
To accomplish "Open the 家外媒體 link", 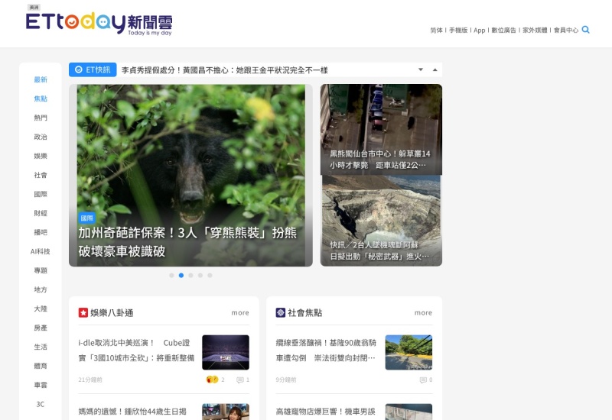I will coord(535,30).
